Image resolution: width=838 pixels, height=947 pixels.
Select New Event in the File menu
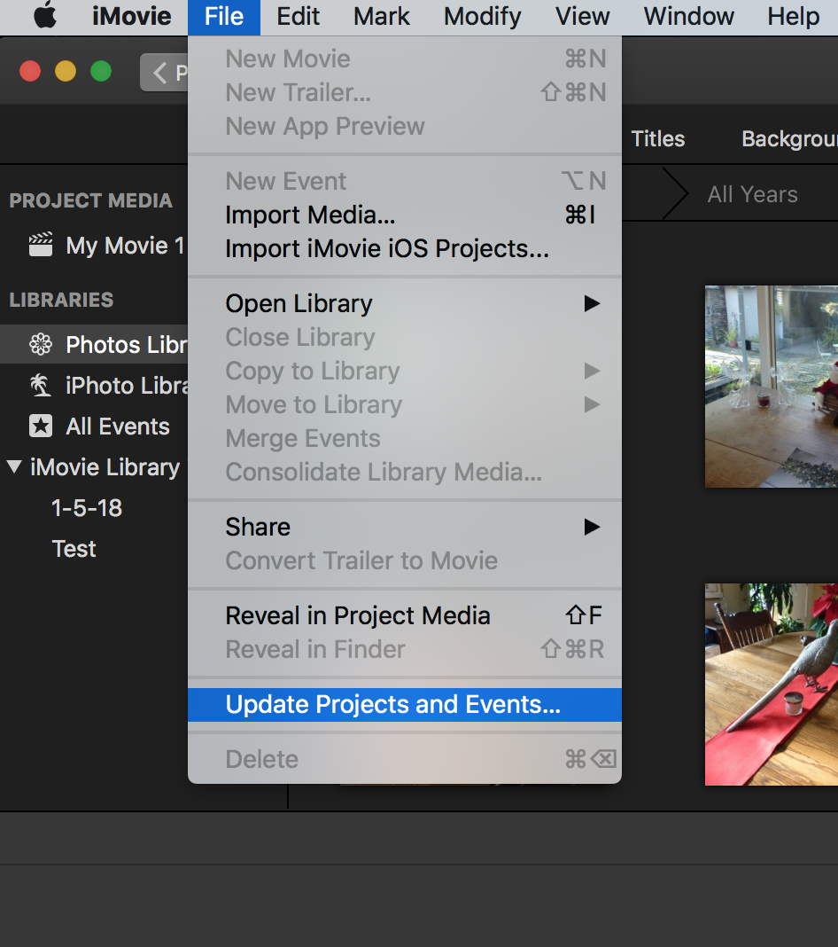[x=285, y=181]
